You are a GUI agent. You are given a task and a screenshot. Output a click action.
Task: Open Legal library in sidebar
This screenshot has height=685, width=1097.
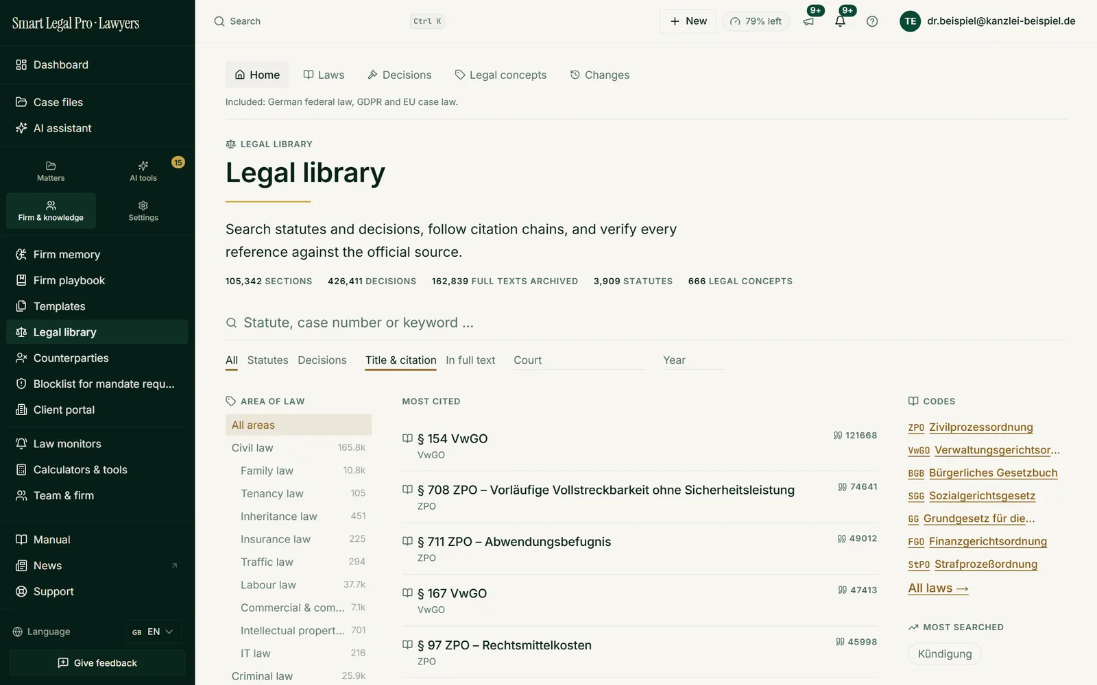[97, 332]
